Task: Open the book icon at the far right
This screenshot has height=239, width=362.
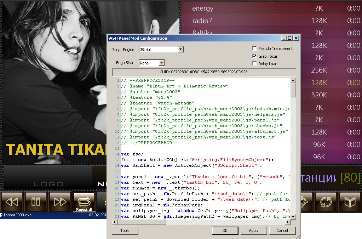Action: (x=350, y=202)
